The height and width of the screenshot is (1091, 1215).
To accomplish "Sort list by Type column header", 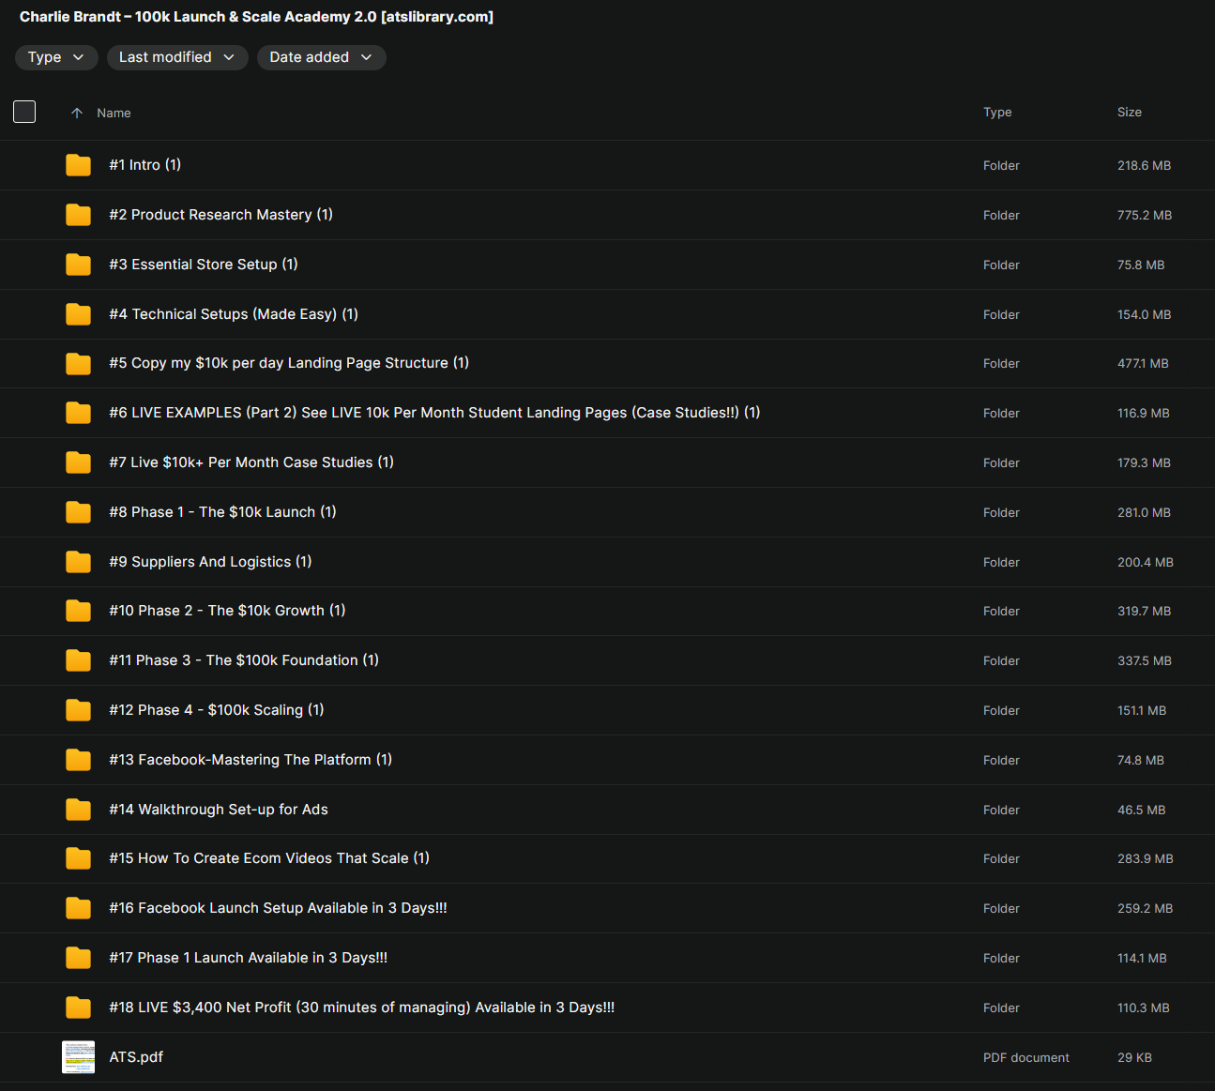I will click(x=997, y=112).
